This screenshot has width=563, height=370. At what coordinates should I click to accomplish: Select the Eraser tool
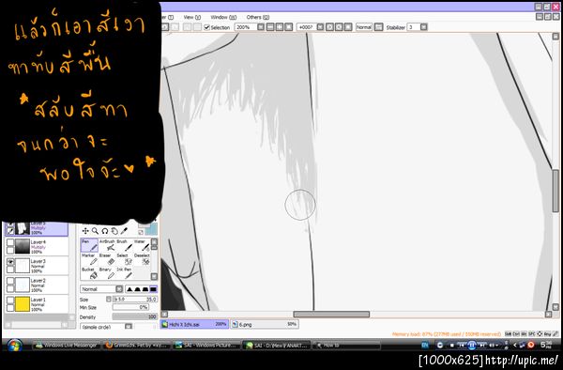(x=107, y=259)
